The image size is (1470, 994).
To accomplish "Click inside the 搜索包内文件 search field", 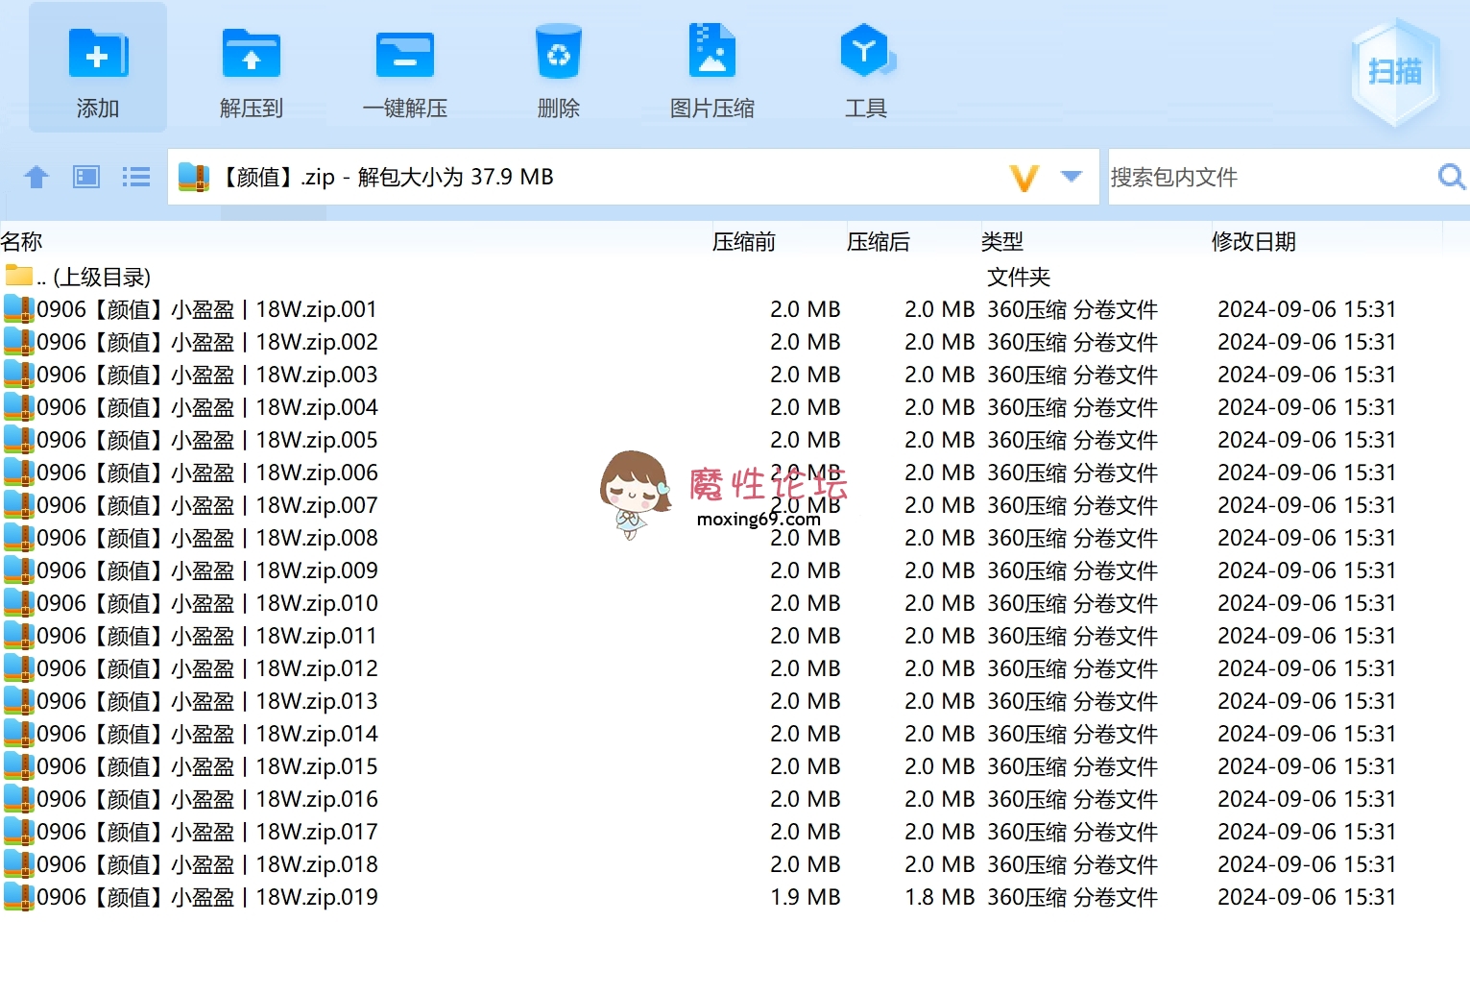I will point(1248,177).
